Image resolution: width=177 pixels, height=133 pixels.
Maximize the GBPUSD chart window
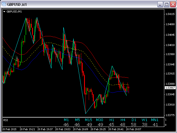[x=167, y=4]
